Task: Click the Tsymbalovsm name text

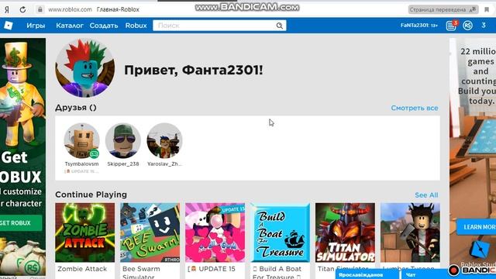Action: [x=81, y=164]
